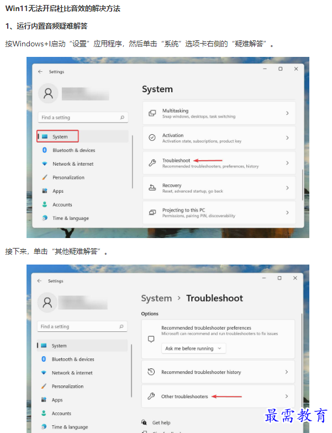The image size is (332, 433).
Task: Click Troubleshoot wrench icon in System list
Action: point(152,163)
